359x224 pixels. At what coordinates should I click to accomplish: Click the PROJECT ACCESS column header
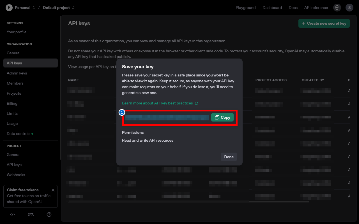pos(271,80)
